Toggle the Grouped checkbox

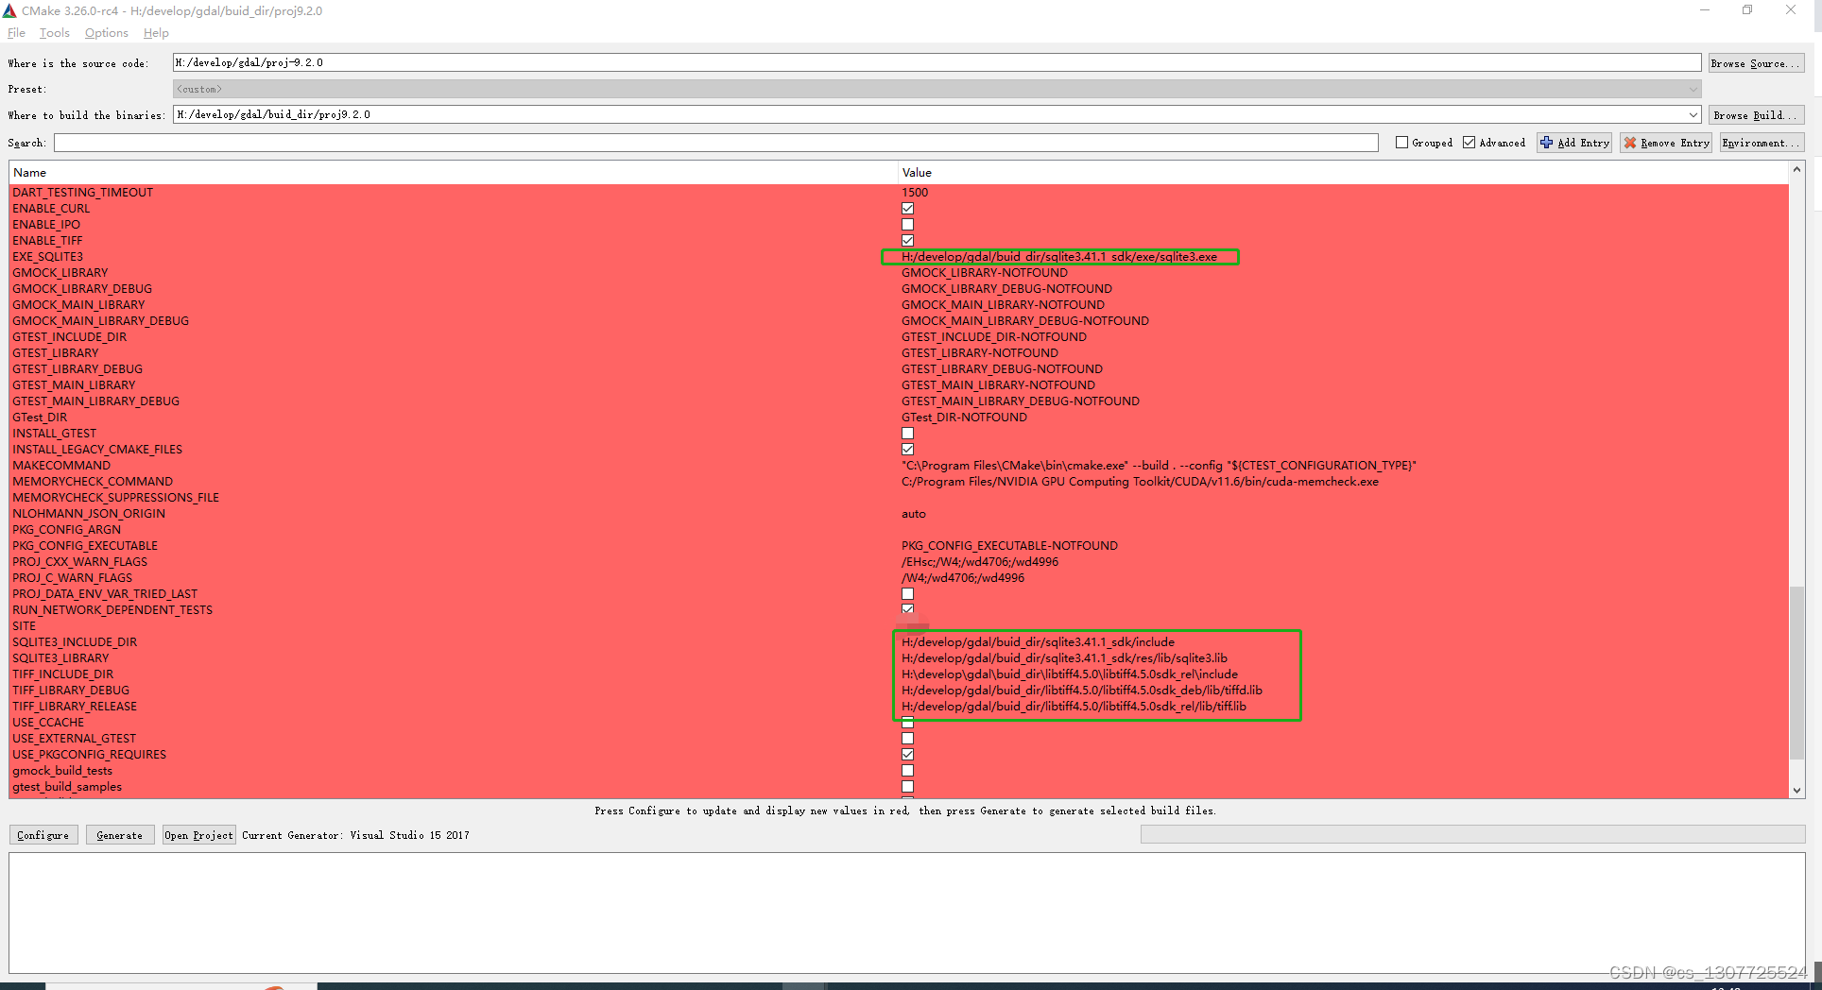(x=1401, y=143)
